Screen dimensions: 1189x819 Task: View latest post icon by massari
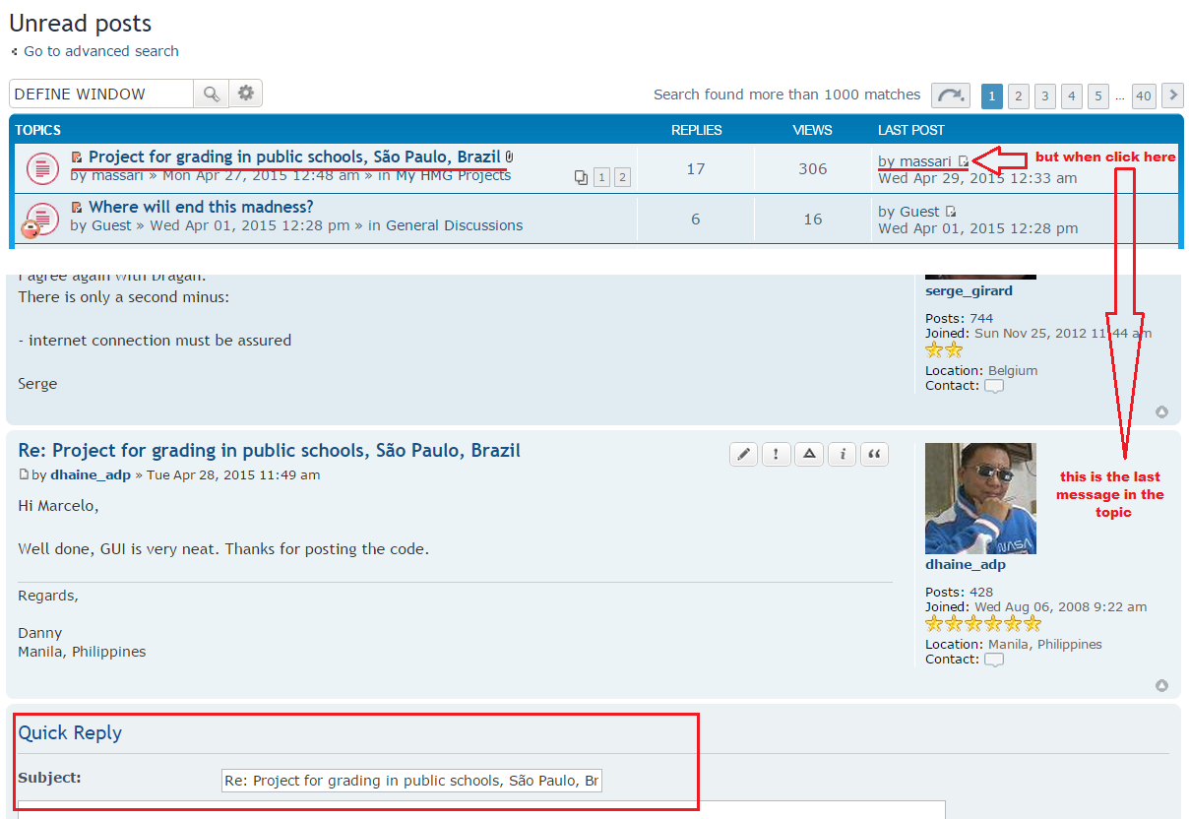click(x=964, y=161)
